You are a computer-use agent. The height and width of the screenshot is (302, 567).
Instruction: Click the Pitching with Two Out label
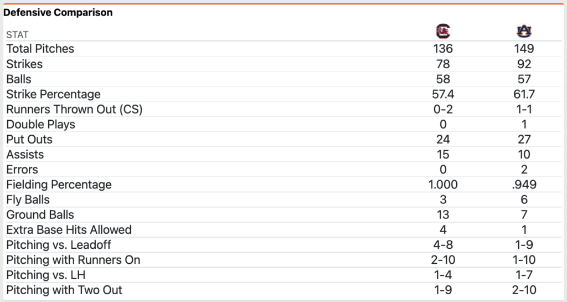pos(64,290)
